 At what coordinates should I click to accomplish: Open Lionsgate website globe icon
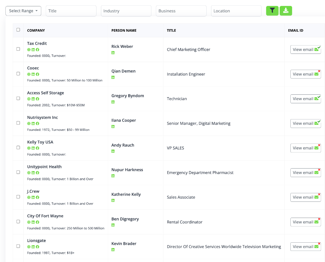click(x=29, y=247)
